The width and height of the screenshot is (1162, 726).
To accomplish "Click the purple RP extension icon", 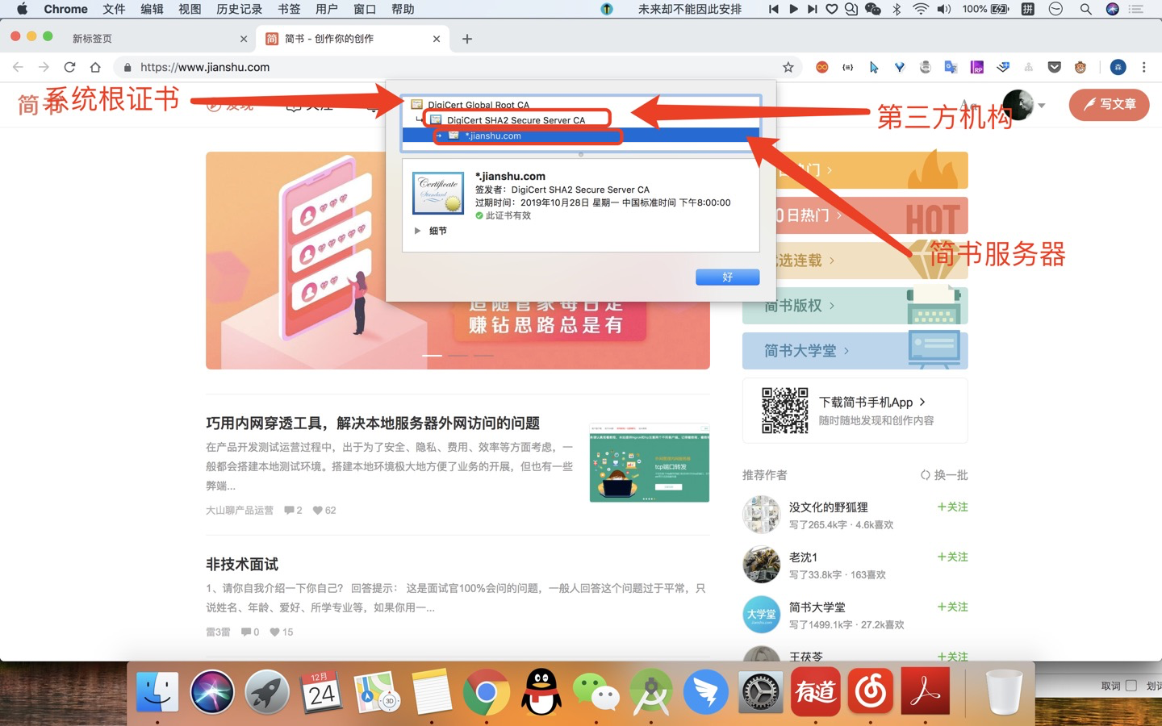I will pos(976,67).
